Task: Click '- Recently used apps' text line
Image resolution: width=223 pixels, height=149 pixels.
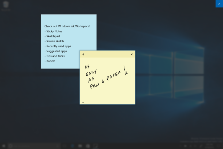Action: [x=57, y=46]
